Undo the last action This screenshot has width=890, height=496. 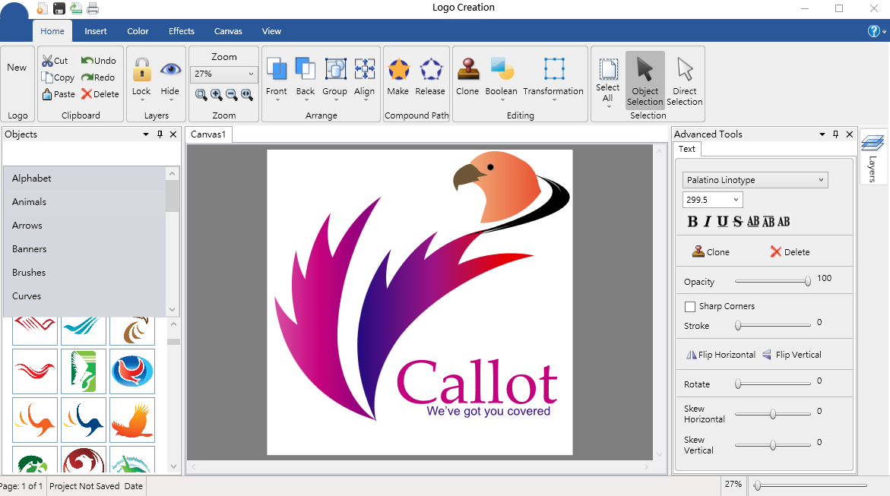(98, 61)
